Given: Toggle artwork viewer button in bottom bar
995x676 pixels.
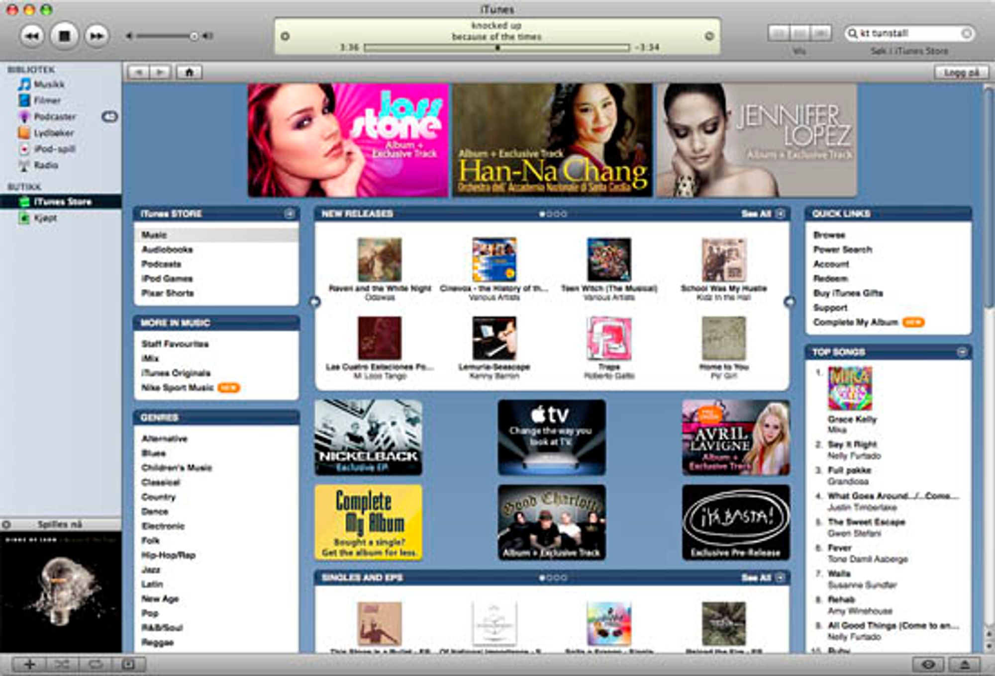Looking at the screenshot, I should click(x=129, y=664).
